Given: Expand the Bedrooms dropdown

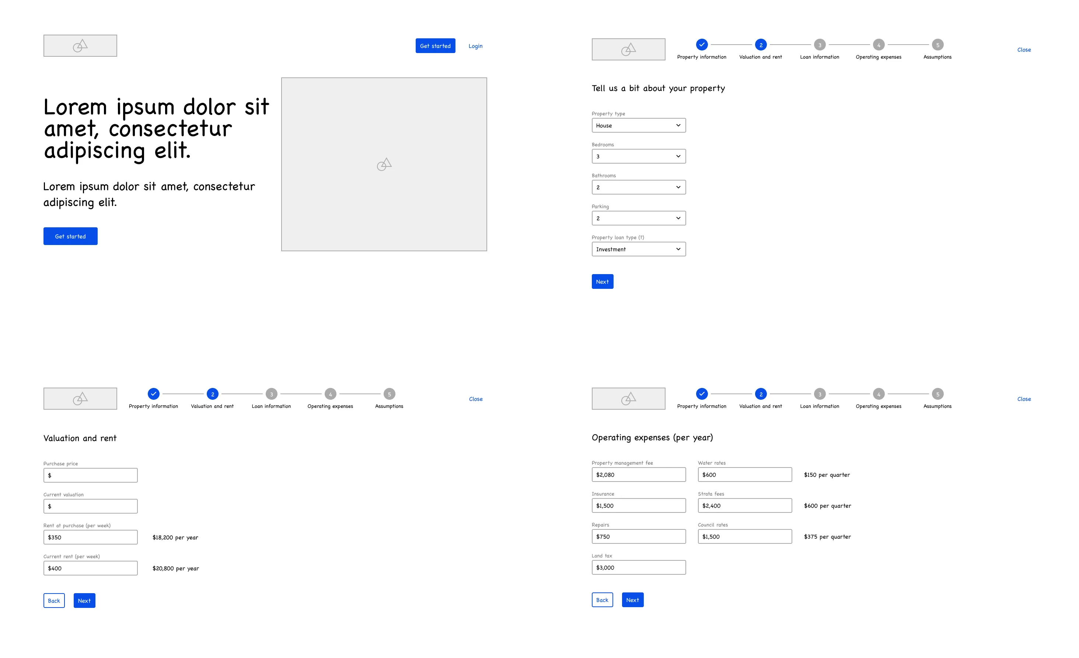Looking at the screenshot, I should point(638,155).
